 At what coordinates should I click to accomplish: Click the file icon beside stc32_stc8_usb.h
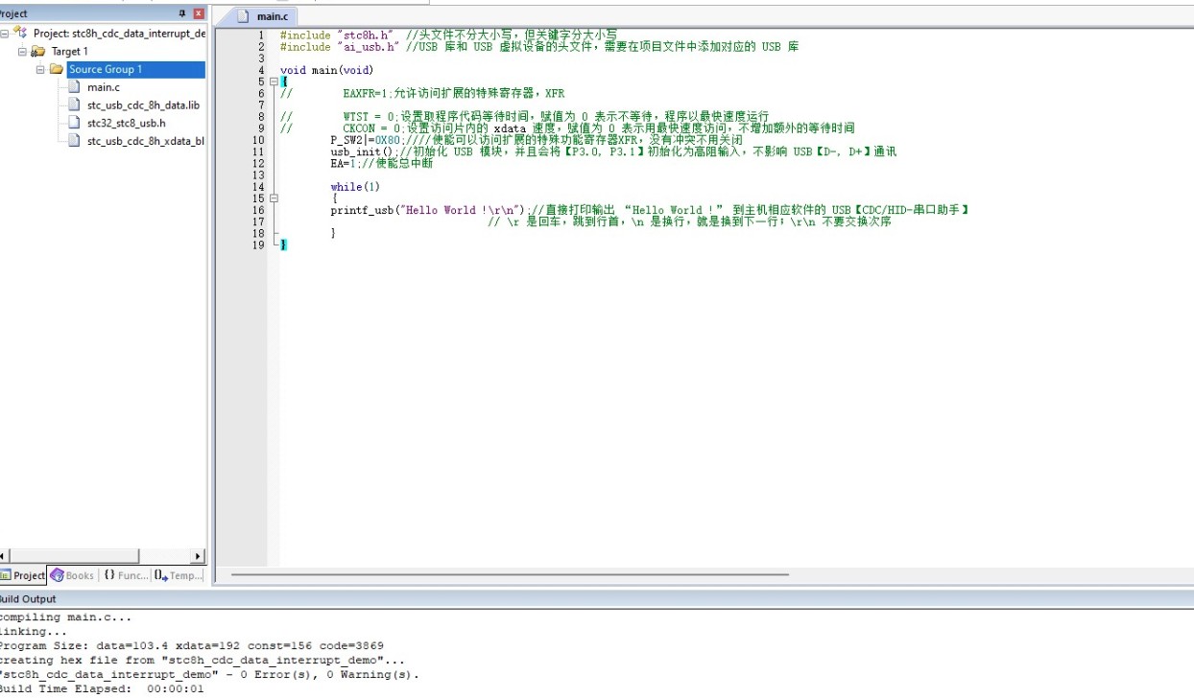coord(75,123)
